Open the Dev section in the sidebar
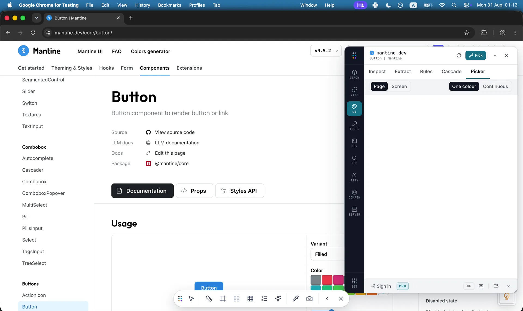 [354, 143]
